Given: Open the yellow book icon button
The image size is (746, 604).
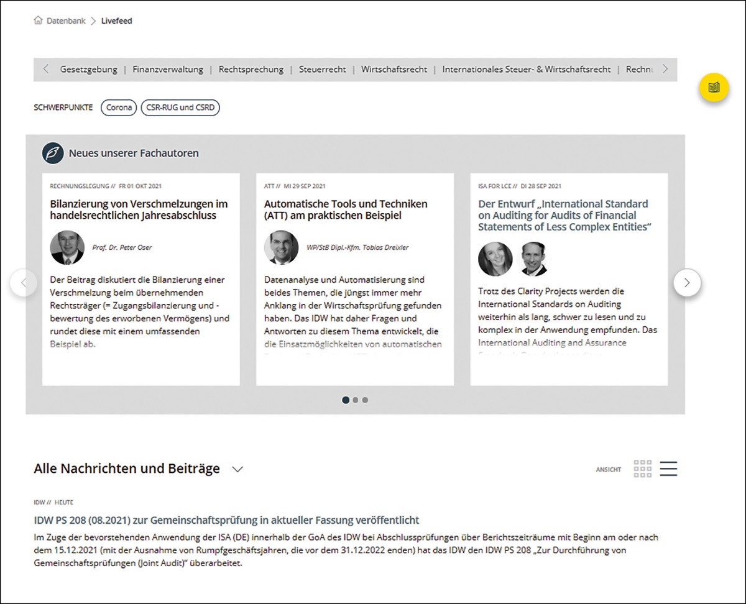Looking at the screenshot, I should point(714,87).
